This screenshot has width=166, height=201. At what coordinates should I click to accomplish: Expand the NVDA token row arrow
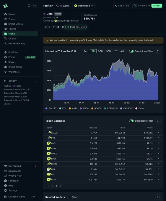pos(158,148)
